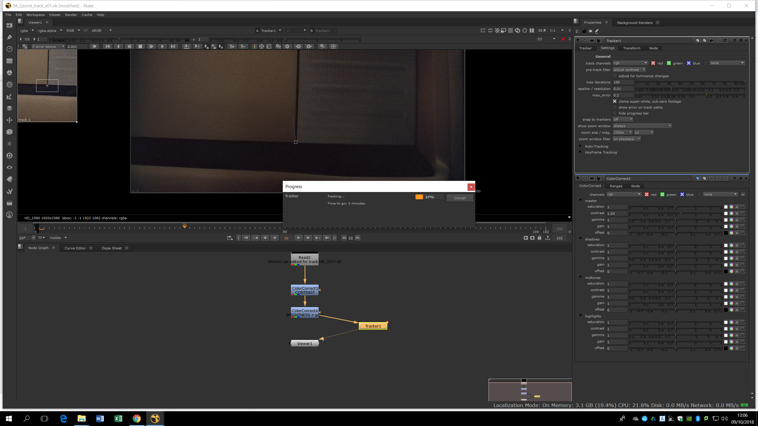The width and height of the screenshot is (758, 426).
Task: Enable adjust for luminance changes checkbox
Action: 615,76
